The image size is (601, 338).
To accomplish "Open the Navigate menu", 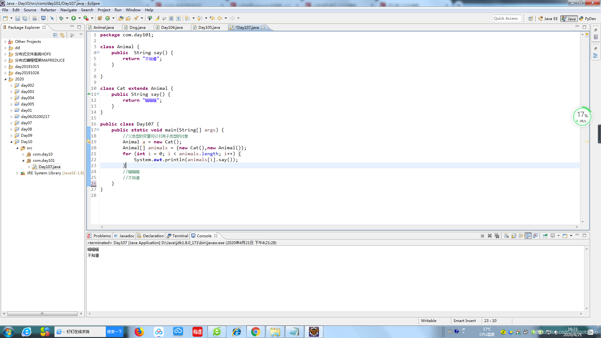I will point(68,10).
